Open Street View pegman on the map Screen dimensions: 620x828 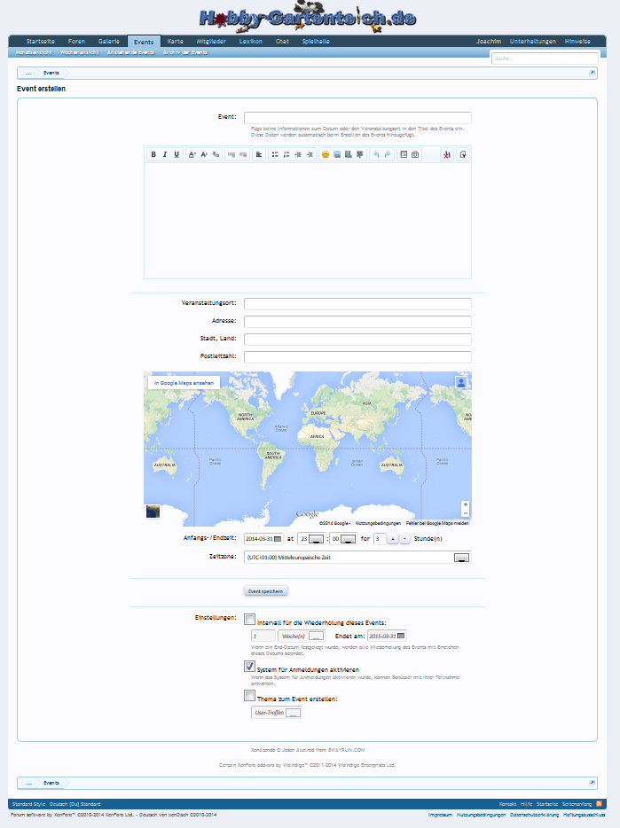tap(461, 382)
